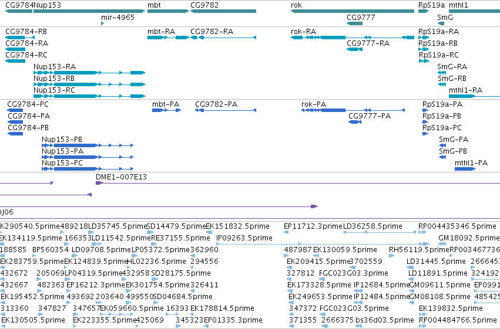This screenshot has width=500, height=329.
Task: Select the mbt-RA transcript
Action: (x=169, y=38)
